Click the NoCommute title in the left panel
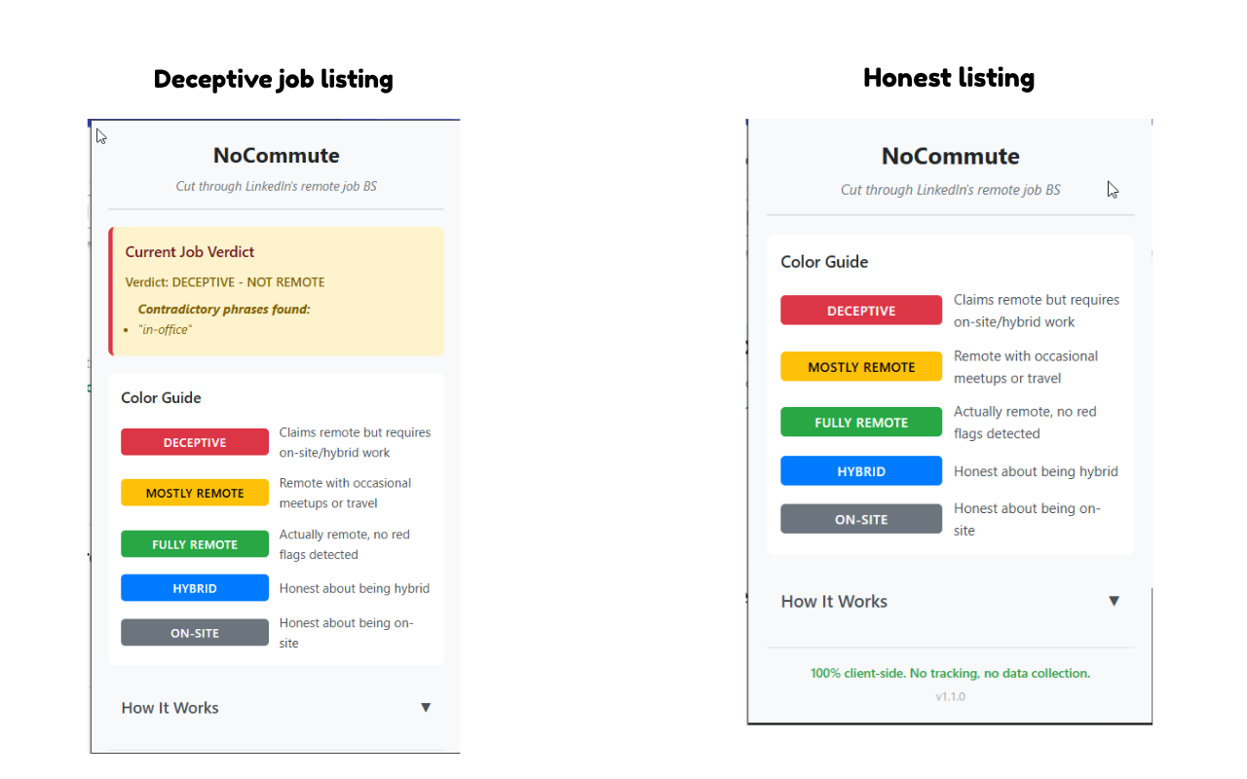 (x=276, y=156)
